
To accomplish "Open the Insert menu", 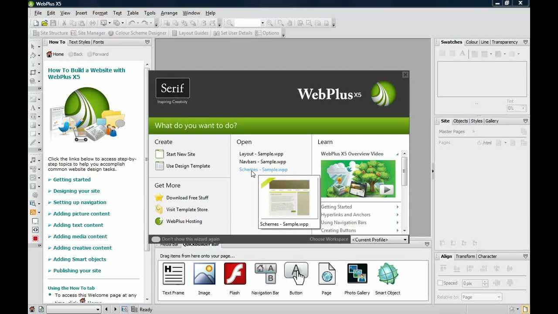I will [81, 13].
